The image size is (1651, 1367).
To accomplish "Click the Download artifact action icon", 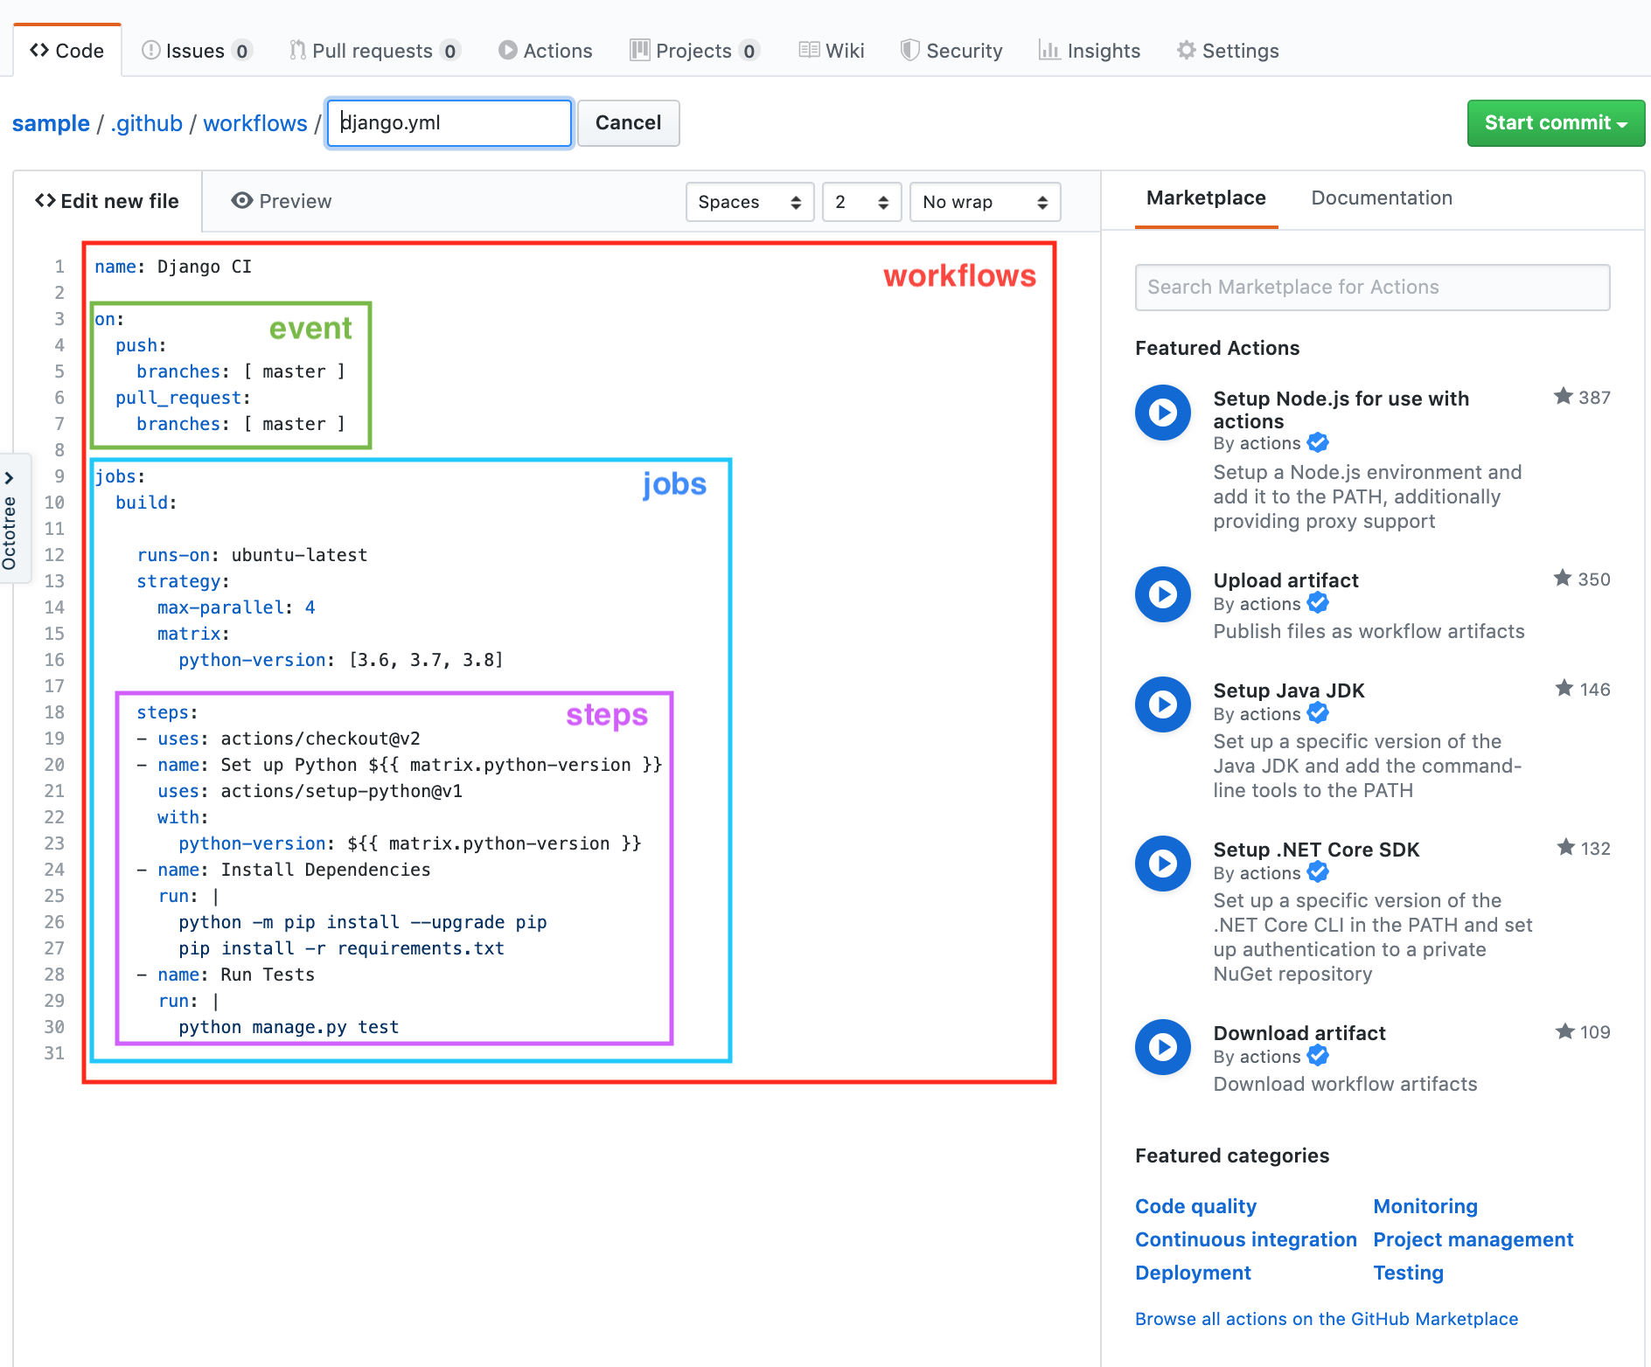I will pyautogui.click(x=1163, y=1047).
